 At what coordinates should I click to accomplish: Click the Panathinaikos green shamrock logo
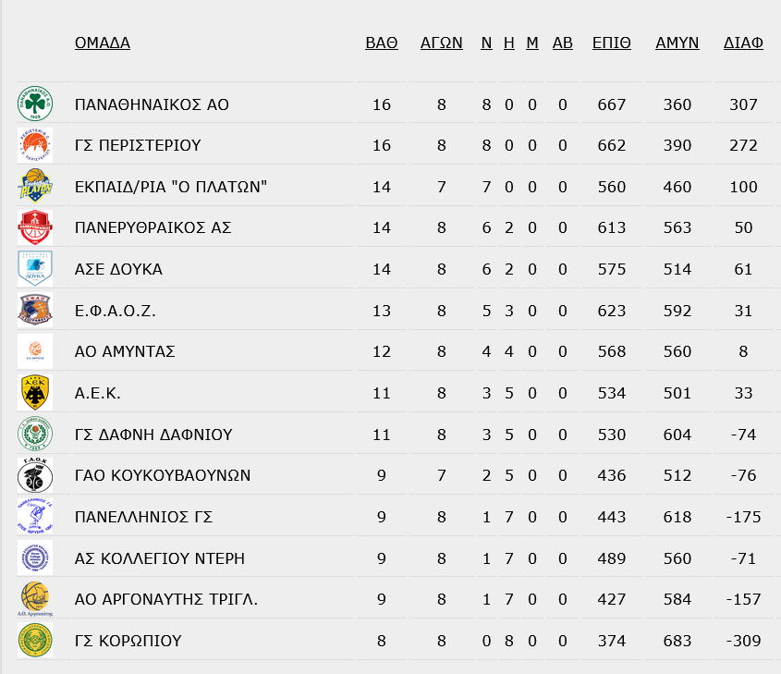click(x=35, y=104)
